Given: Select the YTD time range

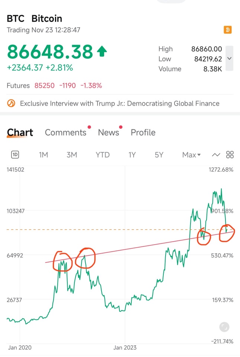Looking at the screenshot, I should (x=103, y=155).
